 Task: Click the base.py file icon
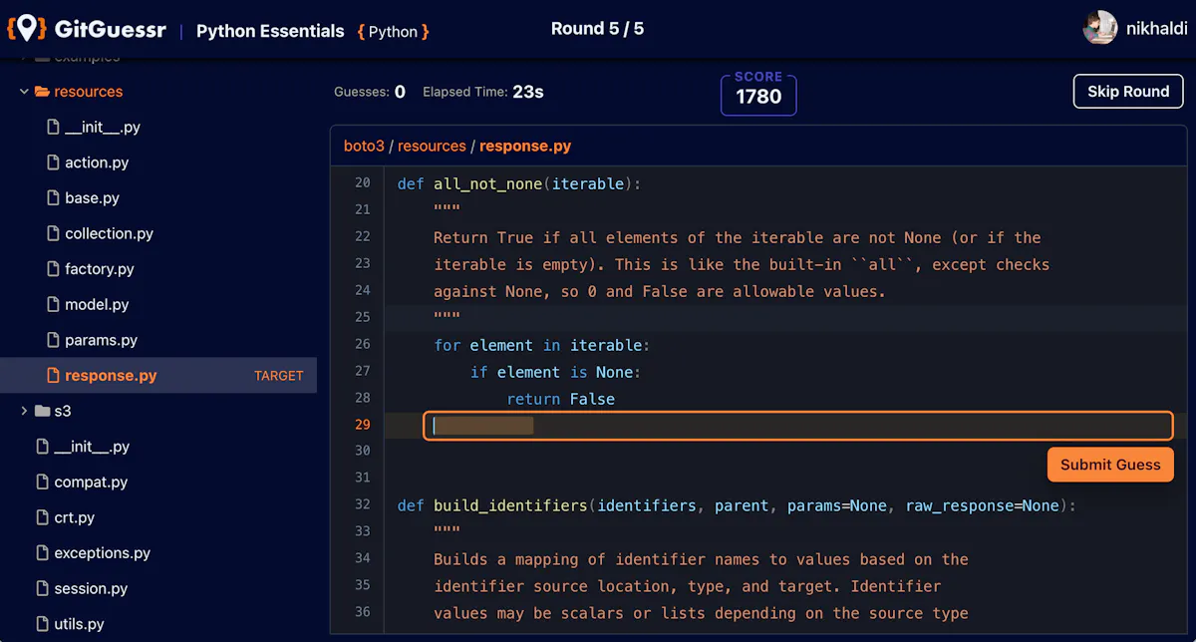55,198
